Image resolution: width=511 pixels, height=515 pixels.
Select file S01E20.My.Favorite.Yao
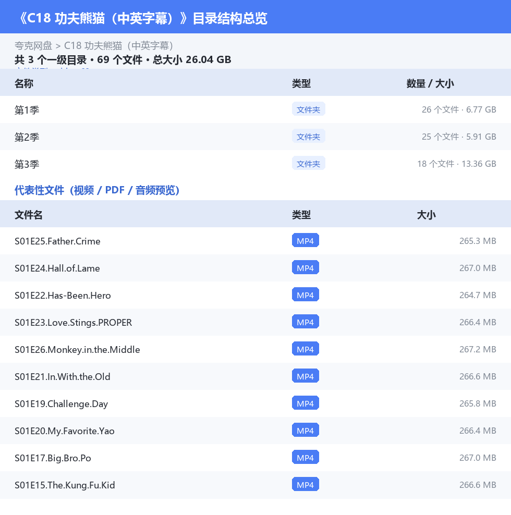tap(65, 431)
